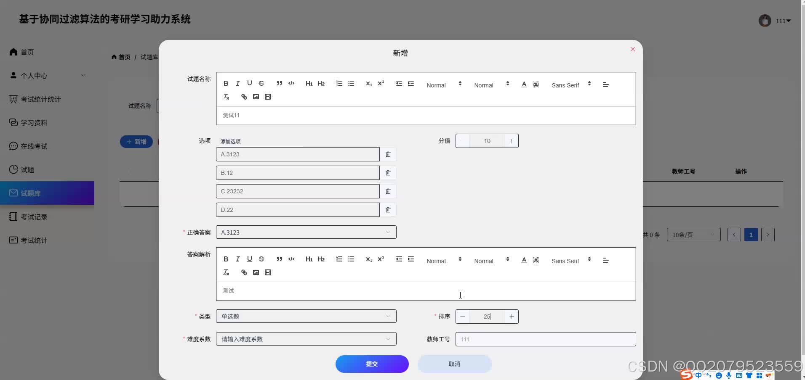Open 考试记录 in sidebar
The width and height of the screenshot is (805, 380).
pos(47,217)
